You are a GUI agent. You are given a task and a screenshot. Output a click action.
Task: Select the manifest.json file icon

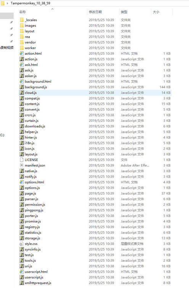[x=22, y=165]
